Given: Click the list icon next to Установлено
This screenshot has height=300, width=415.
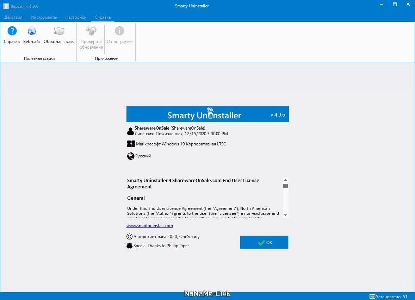Looking at the screenshot, I should coord(372,296).
